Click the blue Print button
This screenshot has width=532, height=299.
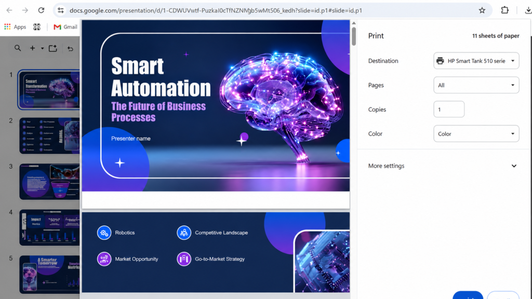point(468,295)
